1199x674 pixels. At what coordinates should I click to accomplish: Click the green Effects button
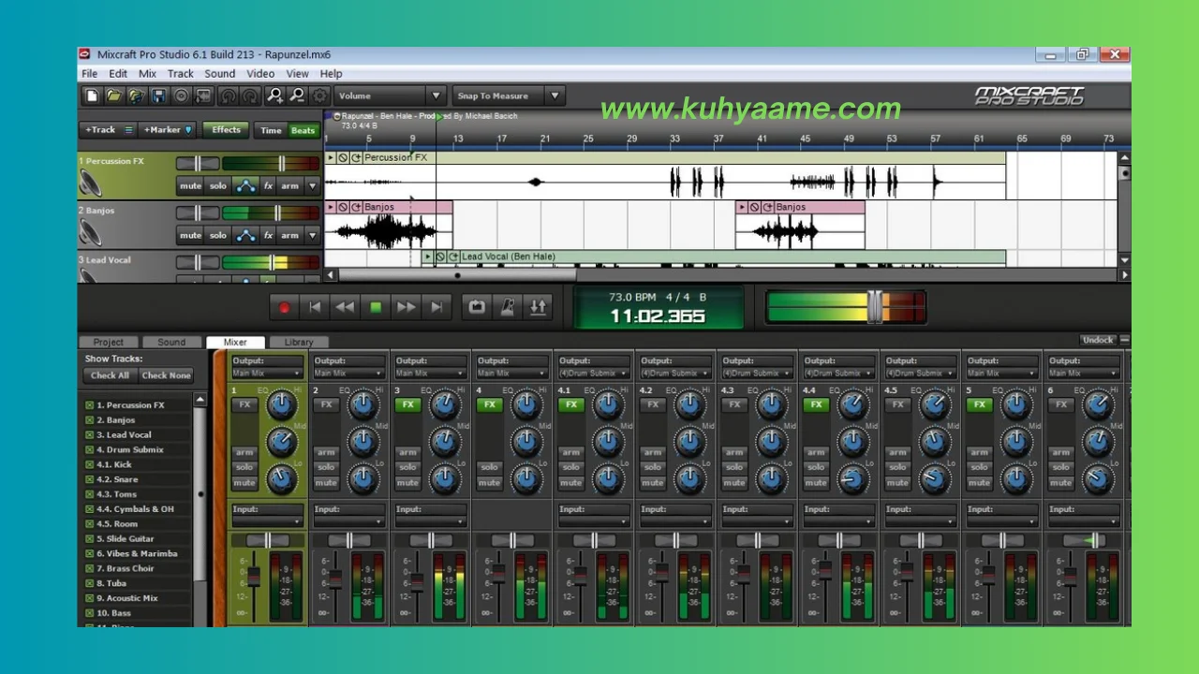tap(226, 130)
